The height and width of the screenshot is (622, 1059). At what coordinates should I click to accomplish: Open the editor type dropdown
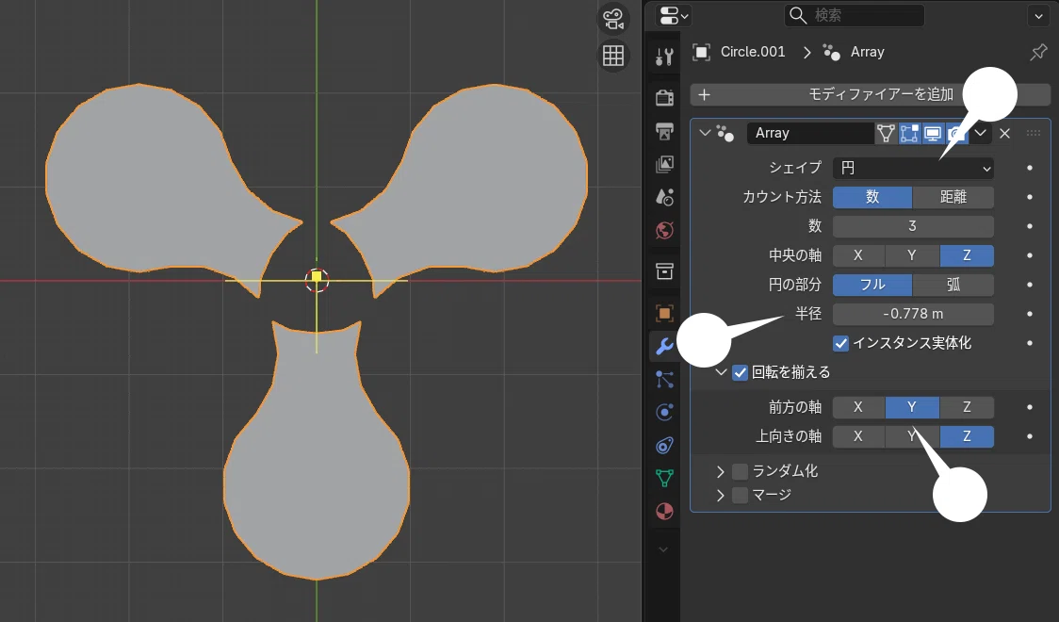pos(673,15)
